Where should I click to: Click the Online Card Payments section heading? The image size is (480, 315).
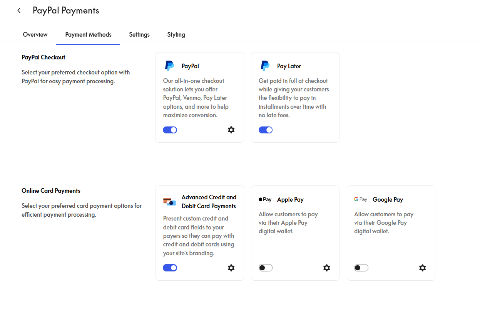point(51,190)
